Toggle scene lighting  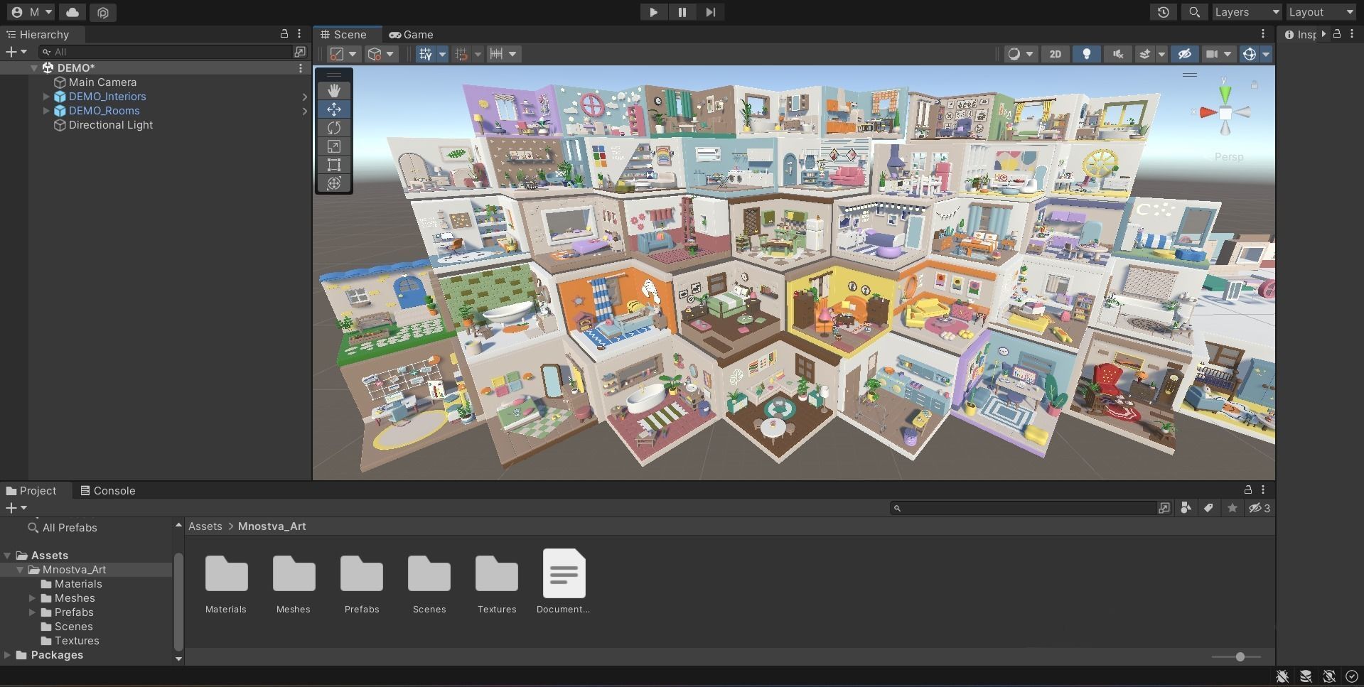1087,54
